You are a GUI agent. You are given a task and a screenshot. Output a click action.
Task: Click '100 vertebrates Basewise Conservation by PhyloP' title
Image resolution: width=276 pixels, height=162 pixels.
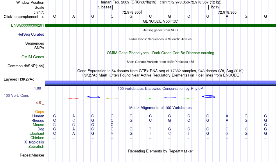click(160, 89)
